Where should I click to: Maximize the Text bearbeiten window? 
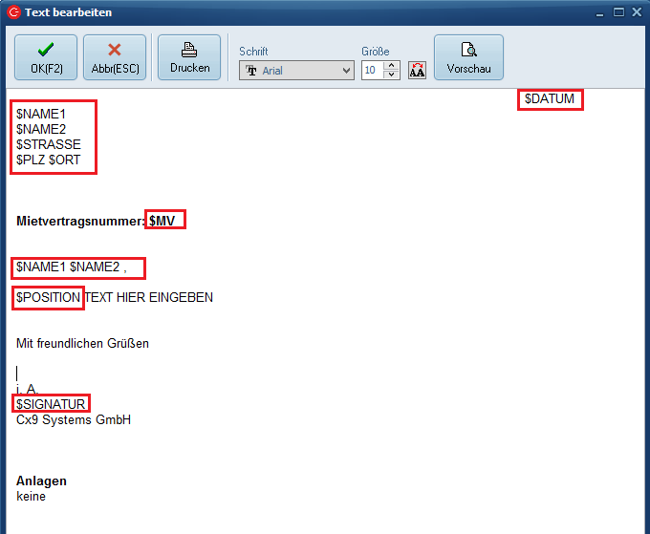[x=618, y=12]
